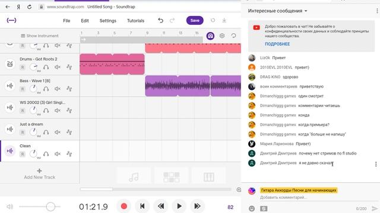Open automation for Bass - Wave 1 [B]
380x213 pixels.
(69, 89)
